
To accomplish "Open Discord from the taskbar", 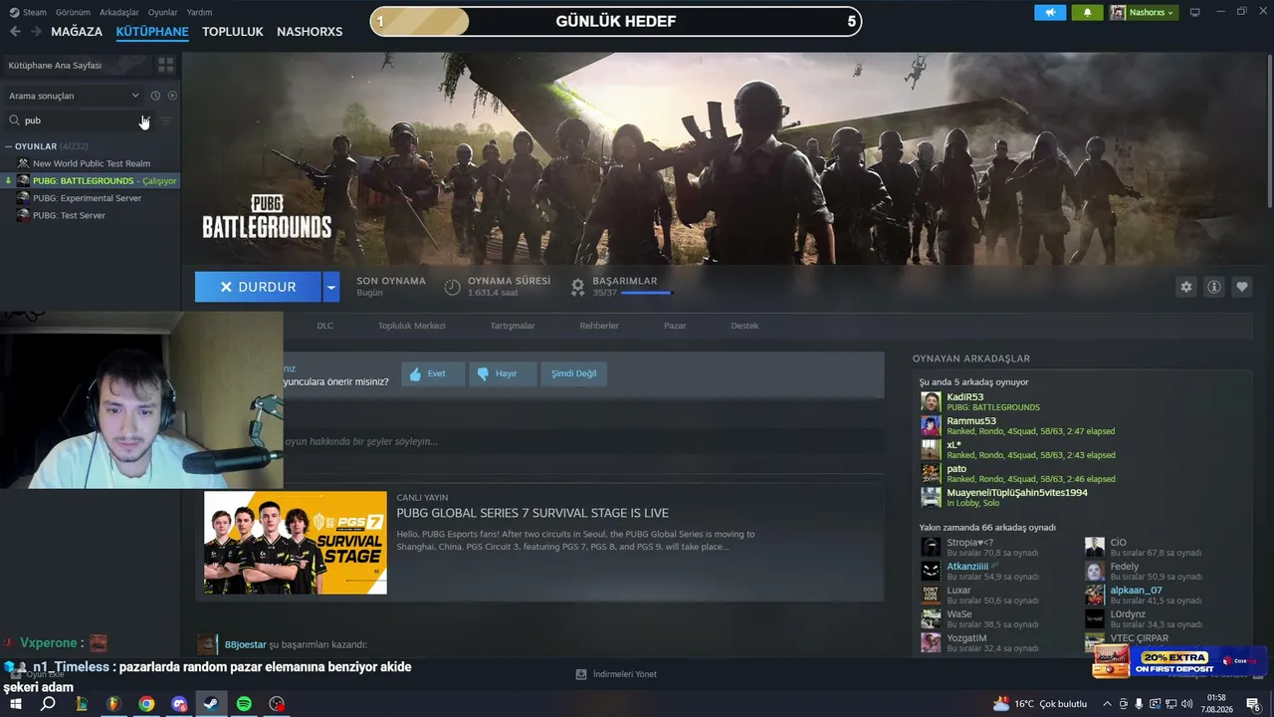I will [179, 703].
